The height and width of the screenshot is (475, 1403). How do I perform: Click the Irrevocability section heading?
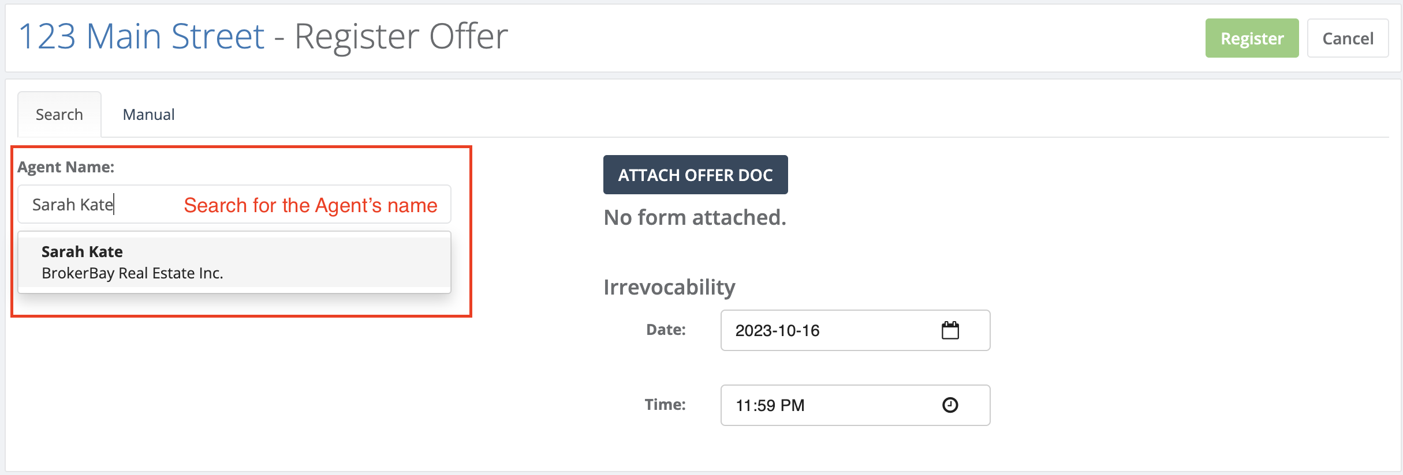[669, 287]
